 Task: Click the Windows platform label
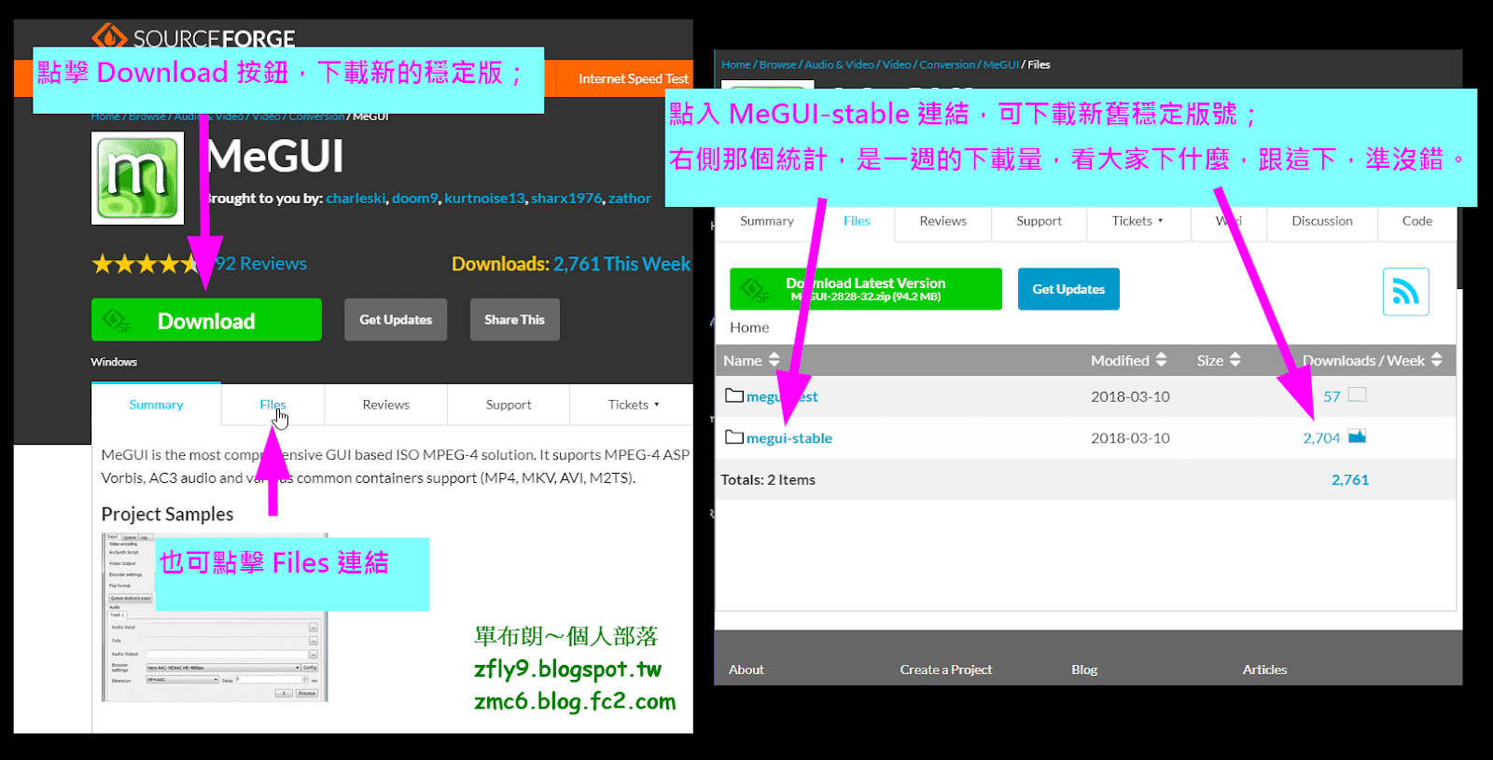point(114,362)
